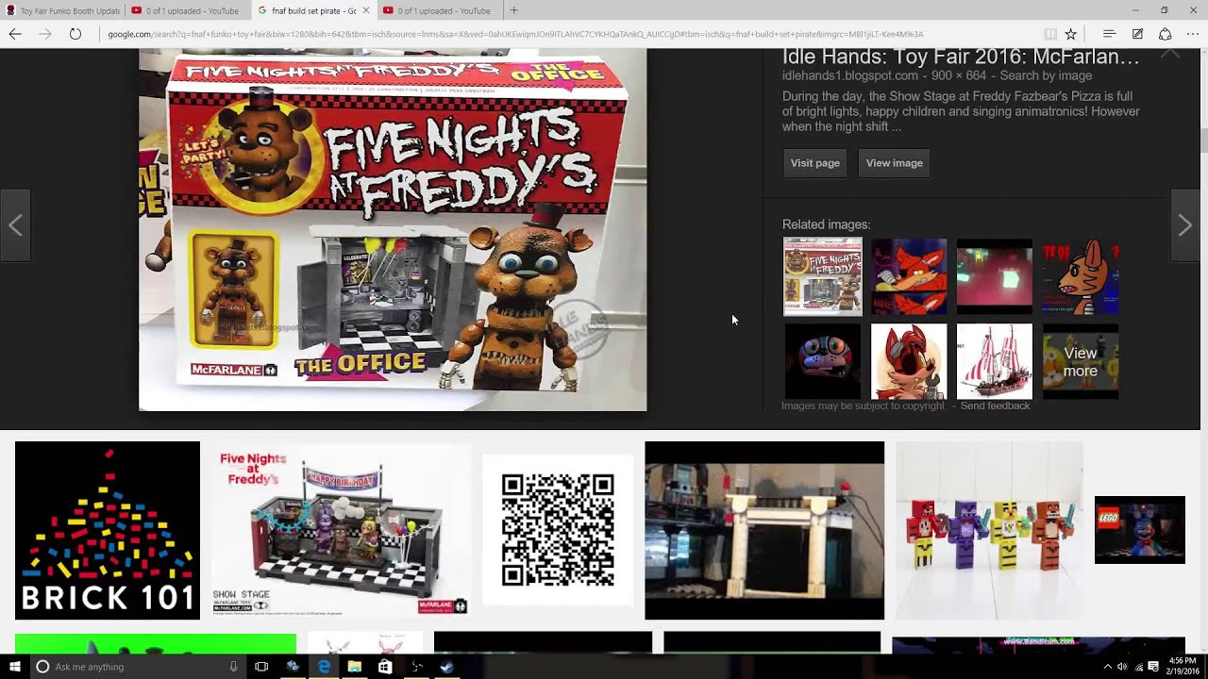Open Reading view book icon

(1050, 34)
